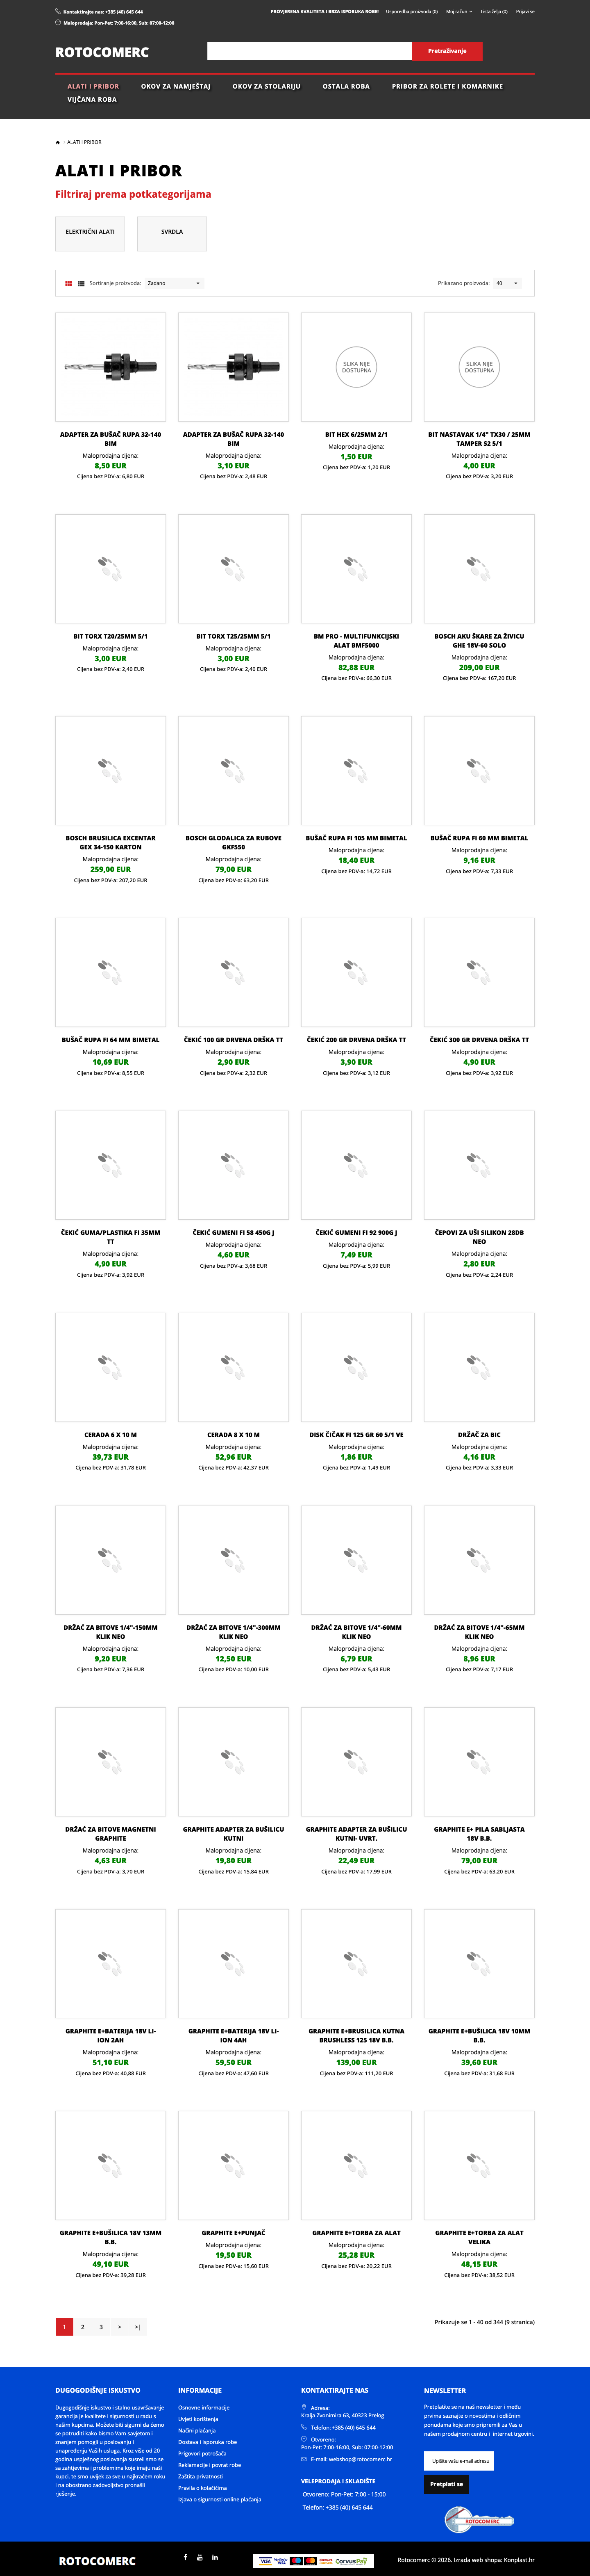Open first Adapter za bušač rupa thumbnail
The width and height of the screenshot is (590, 2576).
(111, 367)
